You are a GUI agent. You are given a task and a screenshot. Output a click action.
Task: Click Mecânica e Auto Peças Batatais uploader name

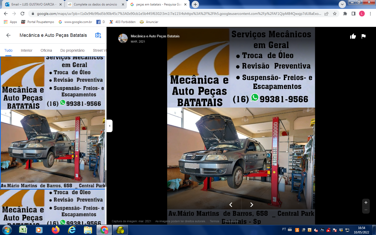pyautogui.click(x=155, y=36)
